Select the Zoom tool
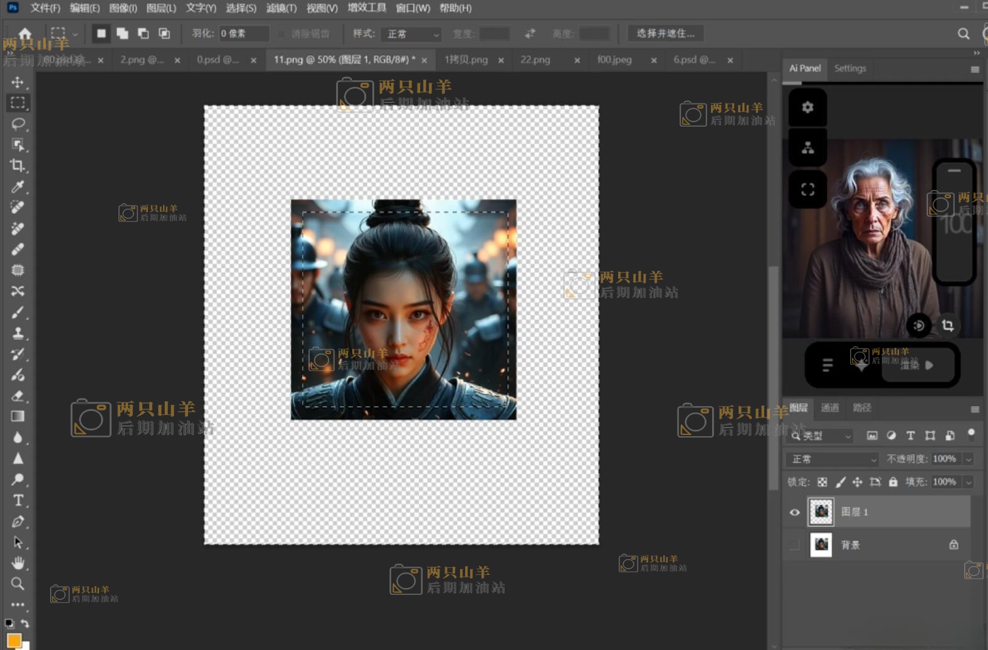 [x=18, y=584]
